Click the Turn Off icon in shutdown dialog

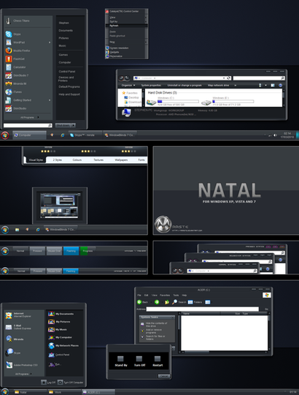139,358
